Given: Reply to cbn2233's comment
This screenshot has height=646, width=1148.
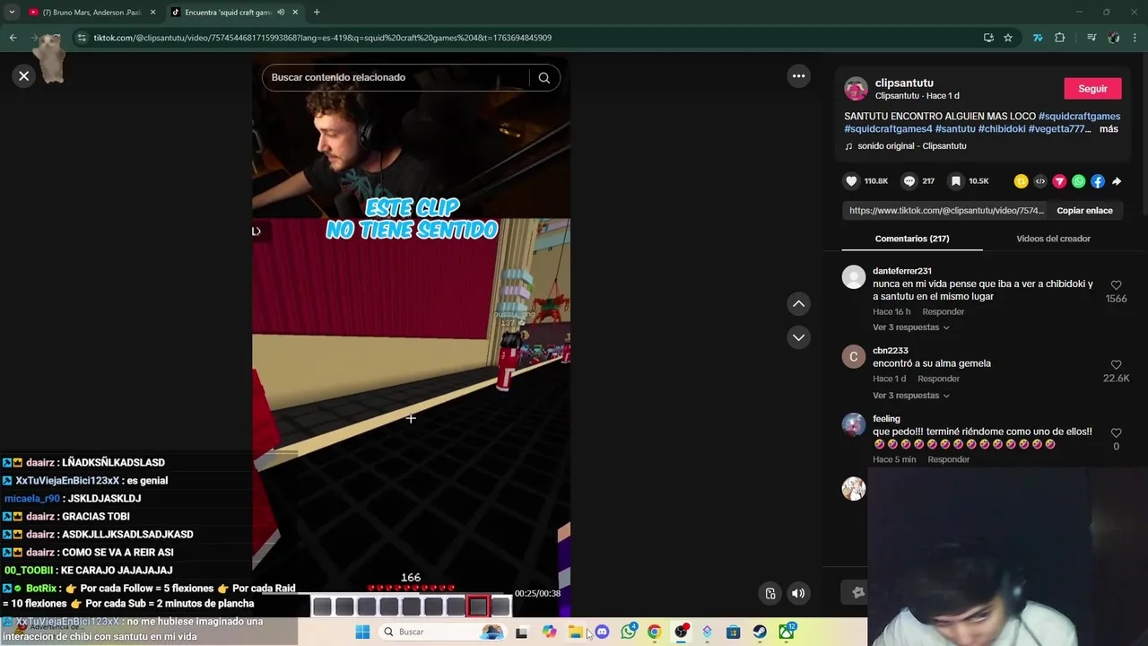Looking at the screenshot, I should (x=938, y=379).
